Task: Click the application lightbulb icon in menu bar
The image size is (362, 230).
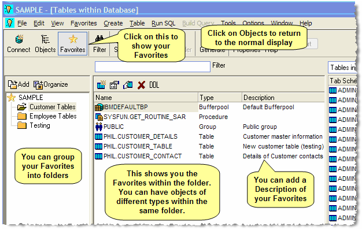Action: click(9, 23)
